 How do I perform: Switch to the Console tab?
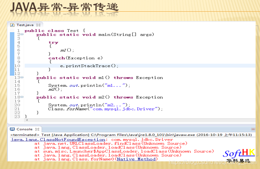pyautogui.click(x=24, y=129)
